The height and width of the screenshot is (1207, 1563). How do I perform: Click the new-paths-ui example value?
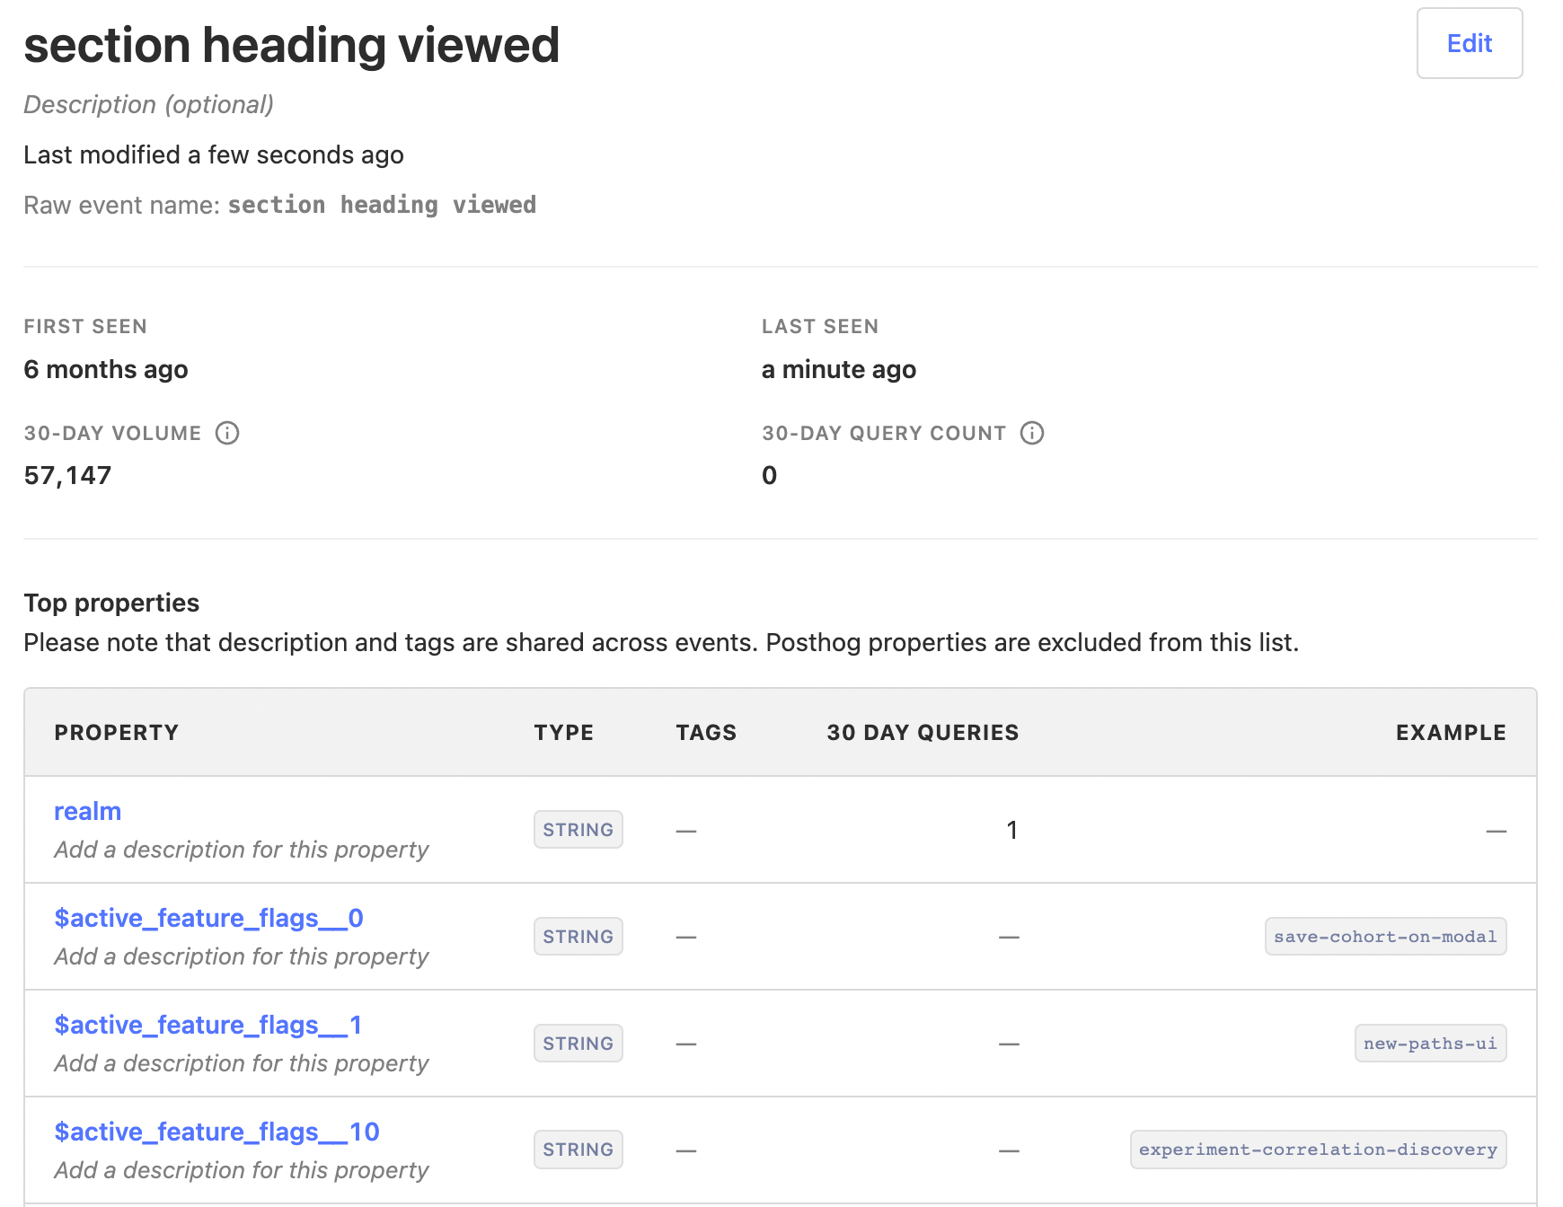coord(1429,1044)
